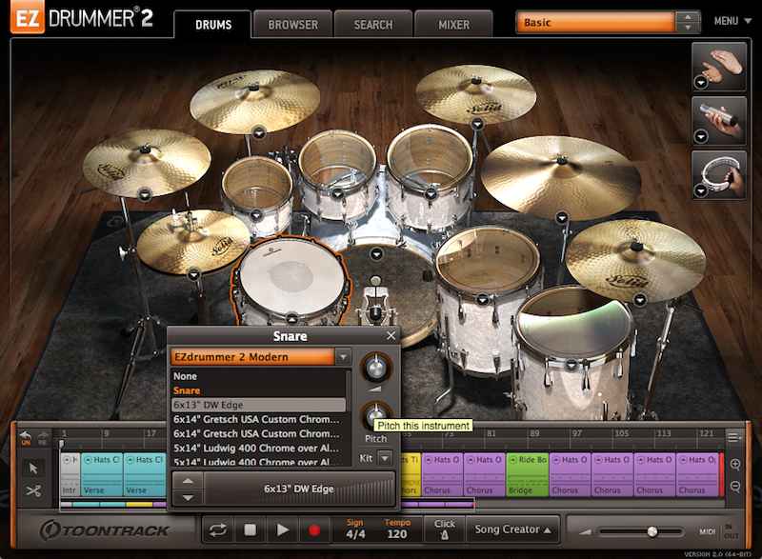The image size is (762, 559).
Task: Switch to the BROWSER tab
Action: 293,25
